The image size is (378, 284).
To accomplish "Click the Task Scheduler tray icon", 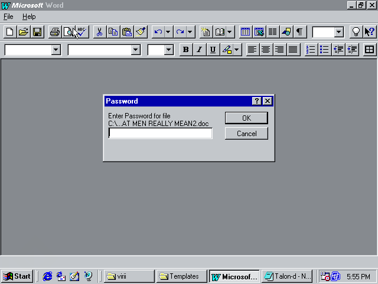I will pyautogui.click(x=325, y=276).
